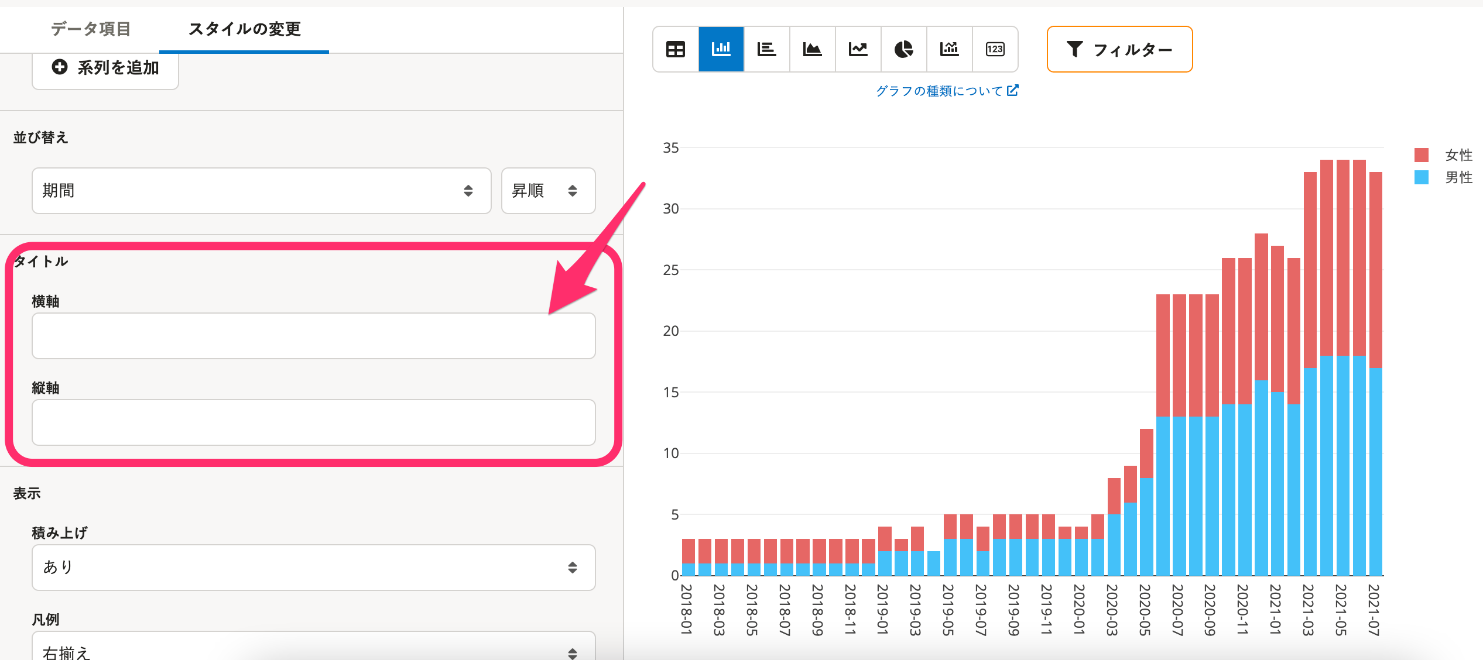1483x660 pixels.
Task: Open the 期間 sort field dropdown
Action: click(x=261, y=191)
